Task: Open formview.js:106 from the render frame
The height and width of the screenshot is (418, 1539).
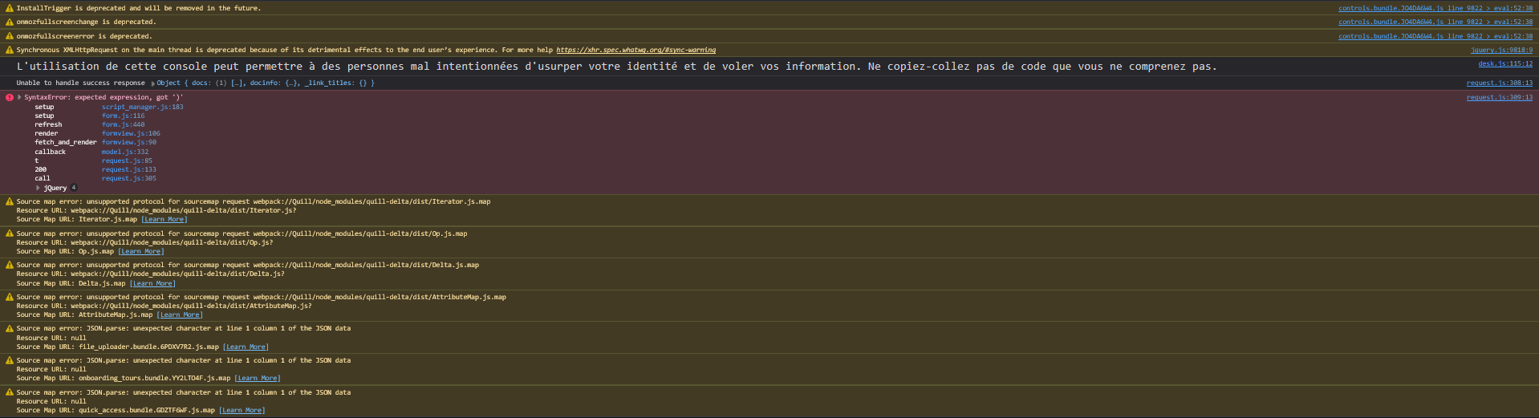Action: pyautogui.click(x=131, y=134)
